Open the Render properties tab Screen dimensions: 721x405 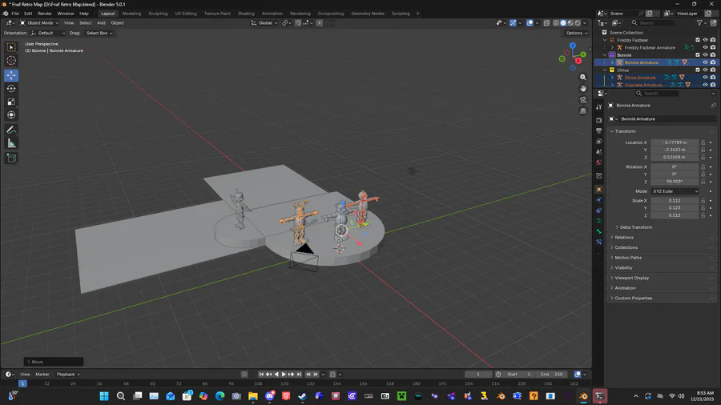click(598, 120)
